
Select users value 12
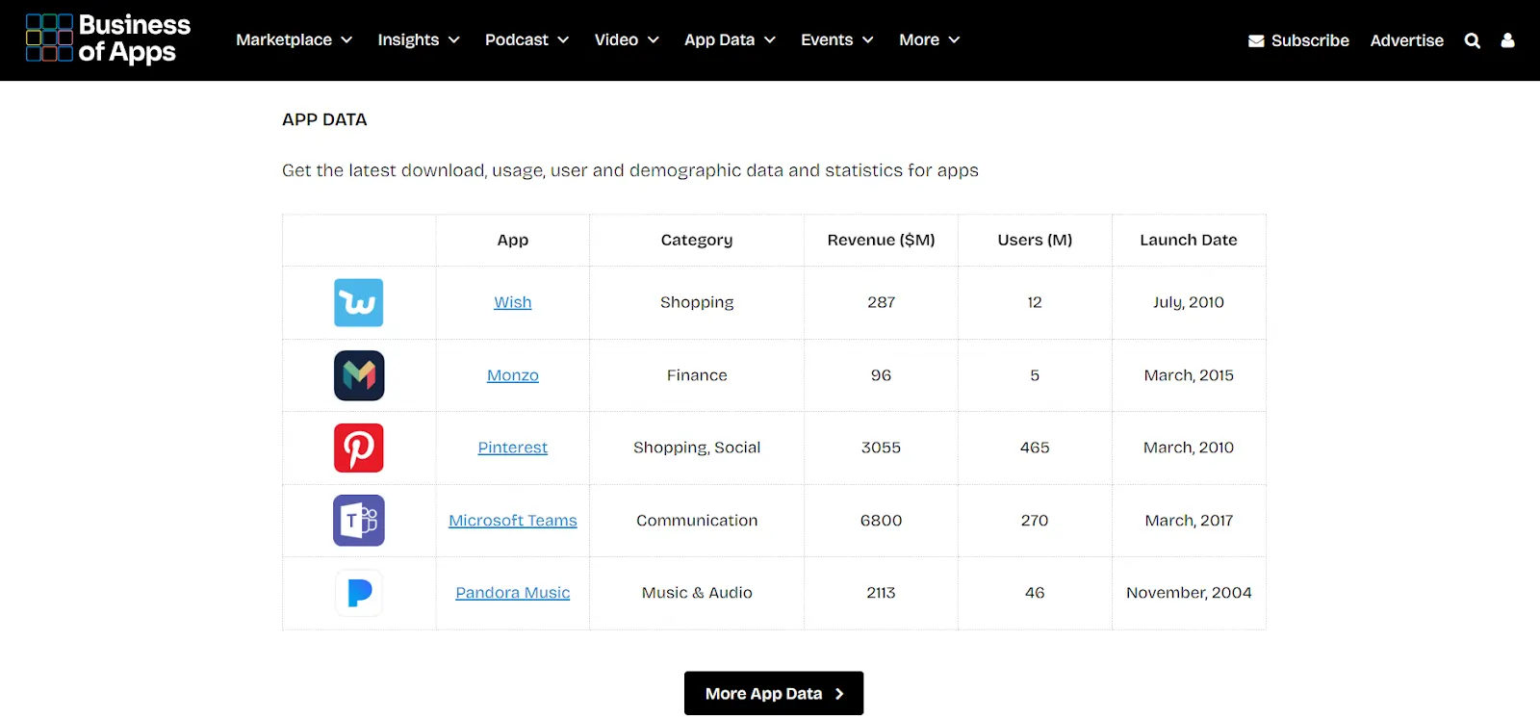pyautogui.click(x=1035, y=302)
